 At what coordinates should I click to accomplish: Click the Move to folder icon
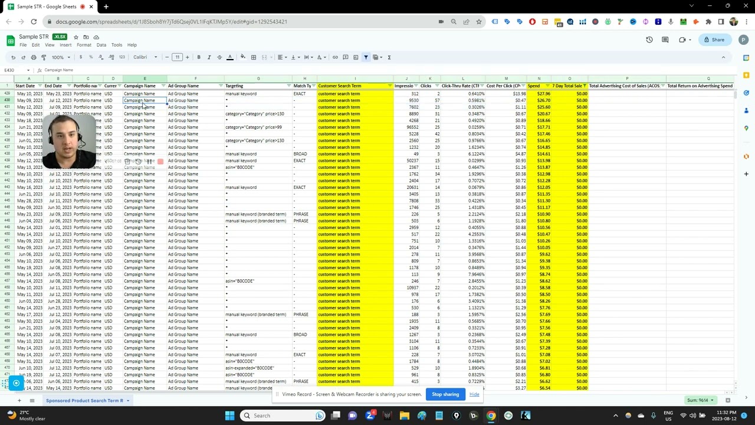click(x=86, y=37)
